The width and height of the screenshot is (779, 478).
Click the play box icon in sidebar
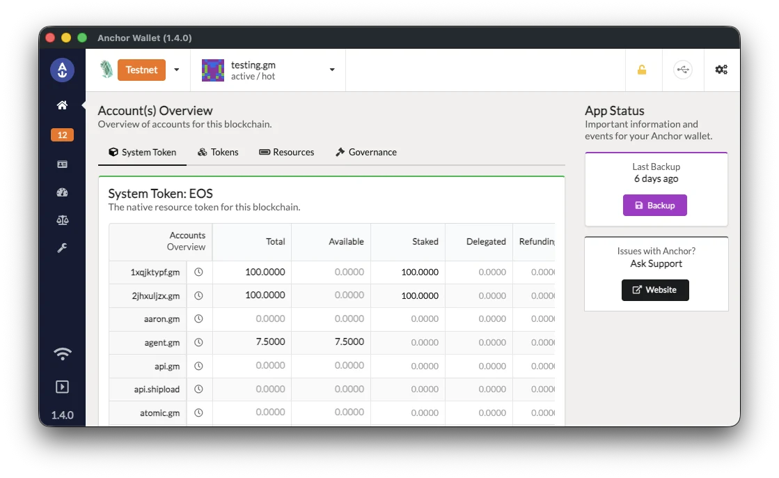[62, 387]
